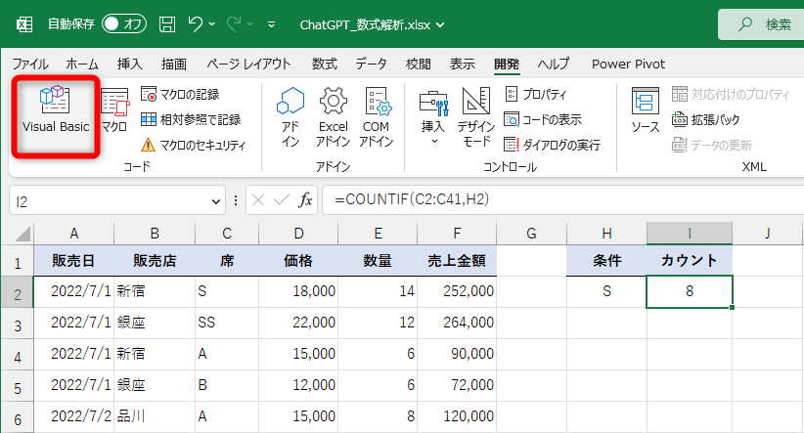The width and height of the screenshot is (804, 433).
Task: Customize Quick Access Toolbar dropdown
Action: point(271,24)
